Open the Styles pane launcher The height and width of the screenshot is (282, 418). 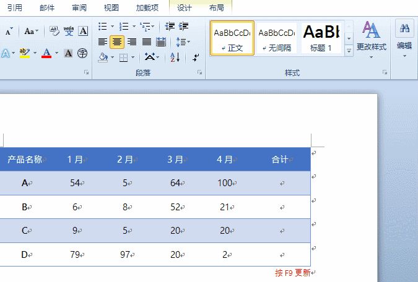[385, 72]
